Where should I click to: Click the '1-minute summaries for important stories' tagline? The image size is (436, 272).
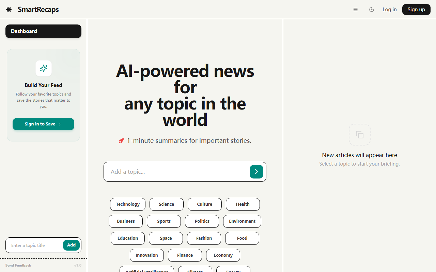click(189, 140)
